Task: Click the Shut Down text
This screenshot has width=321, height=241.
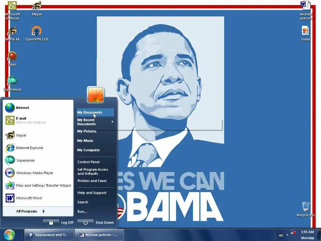Action: coord(105,222)
